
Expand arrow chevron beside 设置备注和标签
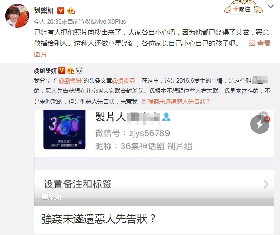(266, 184)
